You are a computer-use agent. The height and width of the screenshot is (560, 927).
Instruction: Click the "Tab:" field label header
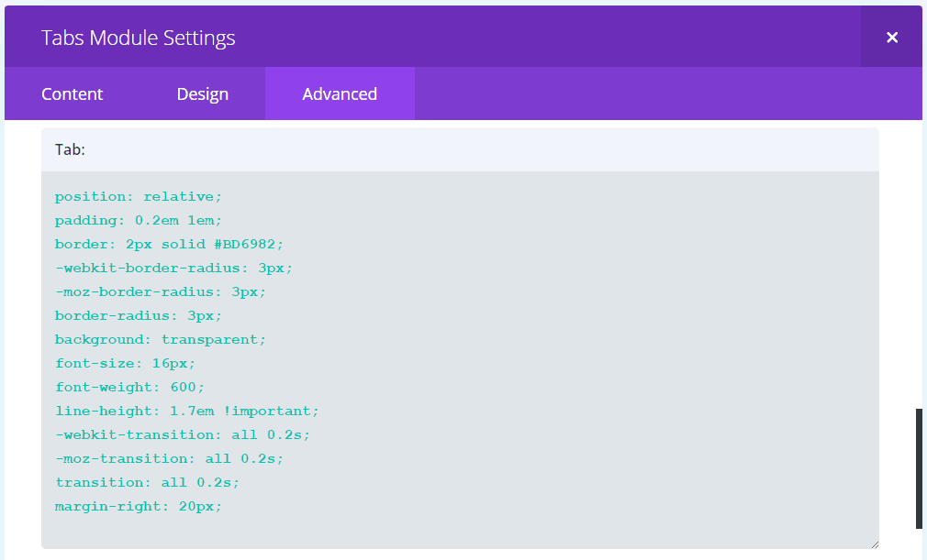(71, 149)
